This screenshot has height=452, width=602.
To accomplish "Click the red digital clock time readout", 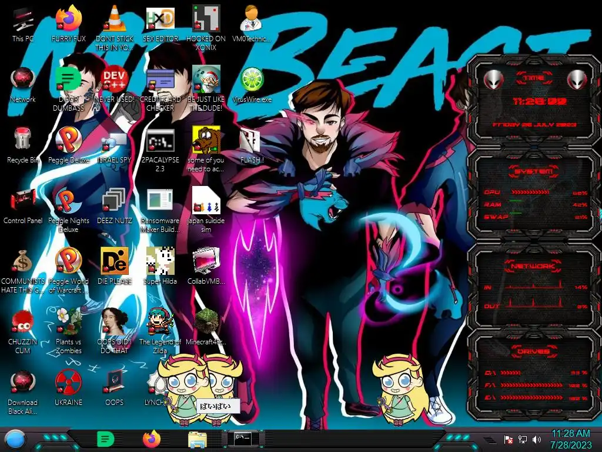I will tap(540, 101).
